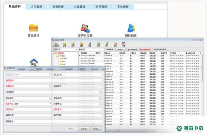Switch to the 基础资料 tab
207x136 pixels.
[x=14, y=7]
